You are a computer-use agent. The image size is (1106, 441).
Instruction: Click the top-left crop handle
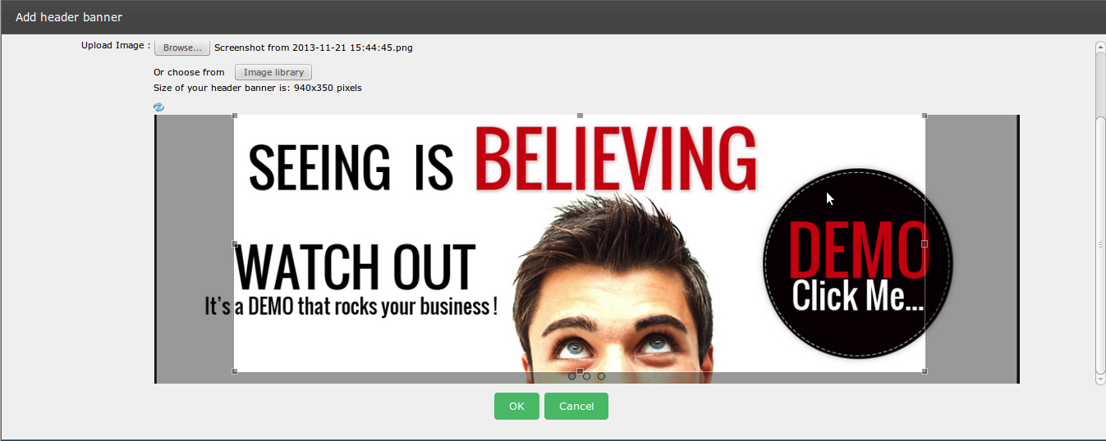[235, 116]
